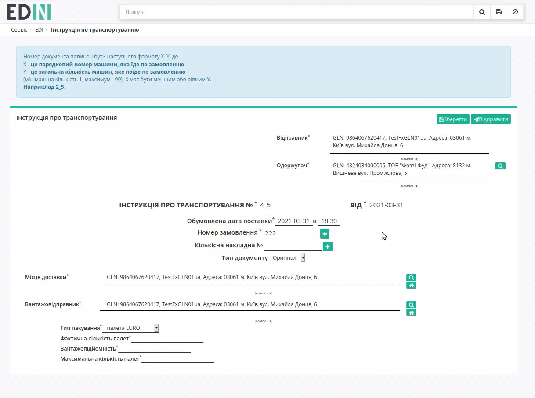Edit the ВІД date field
This screenshot has width=535, height=398.
coord(387,205)
